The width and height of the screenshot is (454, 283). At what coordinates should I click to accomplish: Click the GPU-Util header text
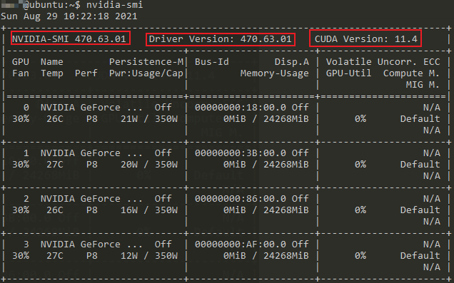coord(348,73)
